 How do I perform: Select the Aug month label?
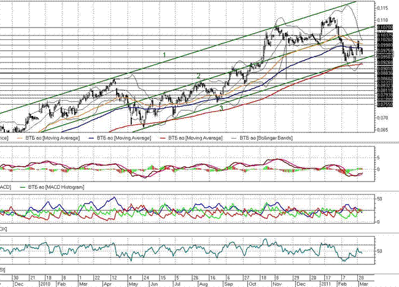(203, 284)
